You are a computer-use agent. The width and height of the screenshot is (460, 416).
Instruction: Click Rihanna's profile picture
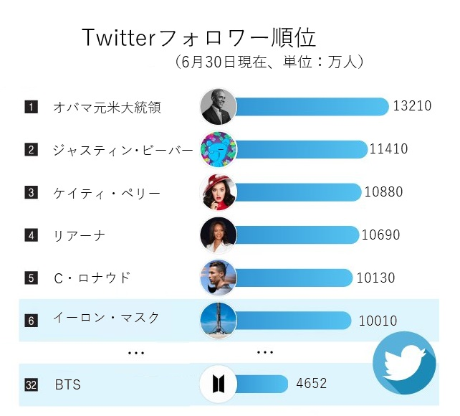219,235
